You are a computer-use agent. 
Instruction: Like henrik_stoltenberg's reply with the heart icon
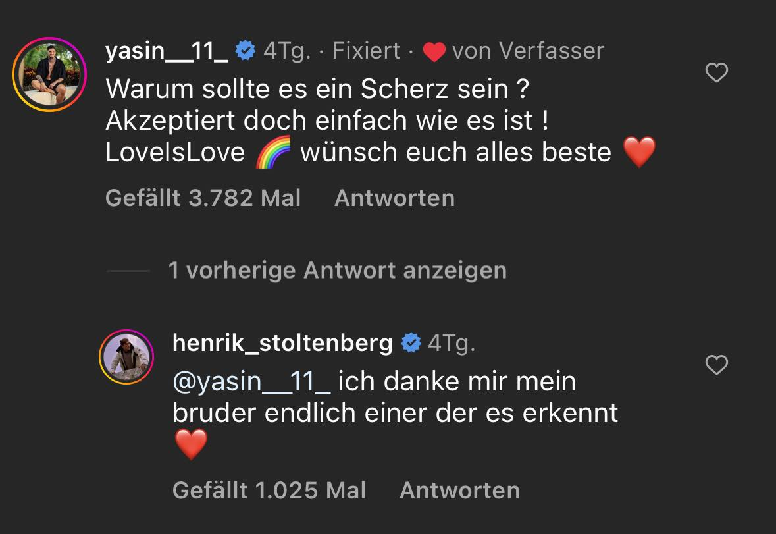point(716,364)
